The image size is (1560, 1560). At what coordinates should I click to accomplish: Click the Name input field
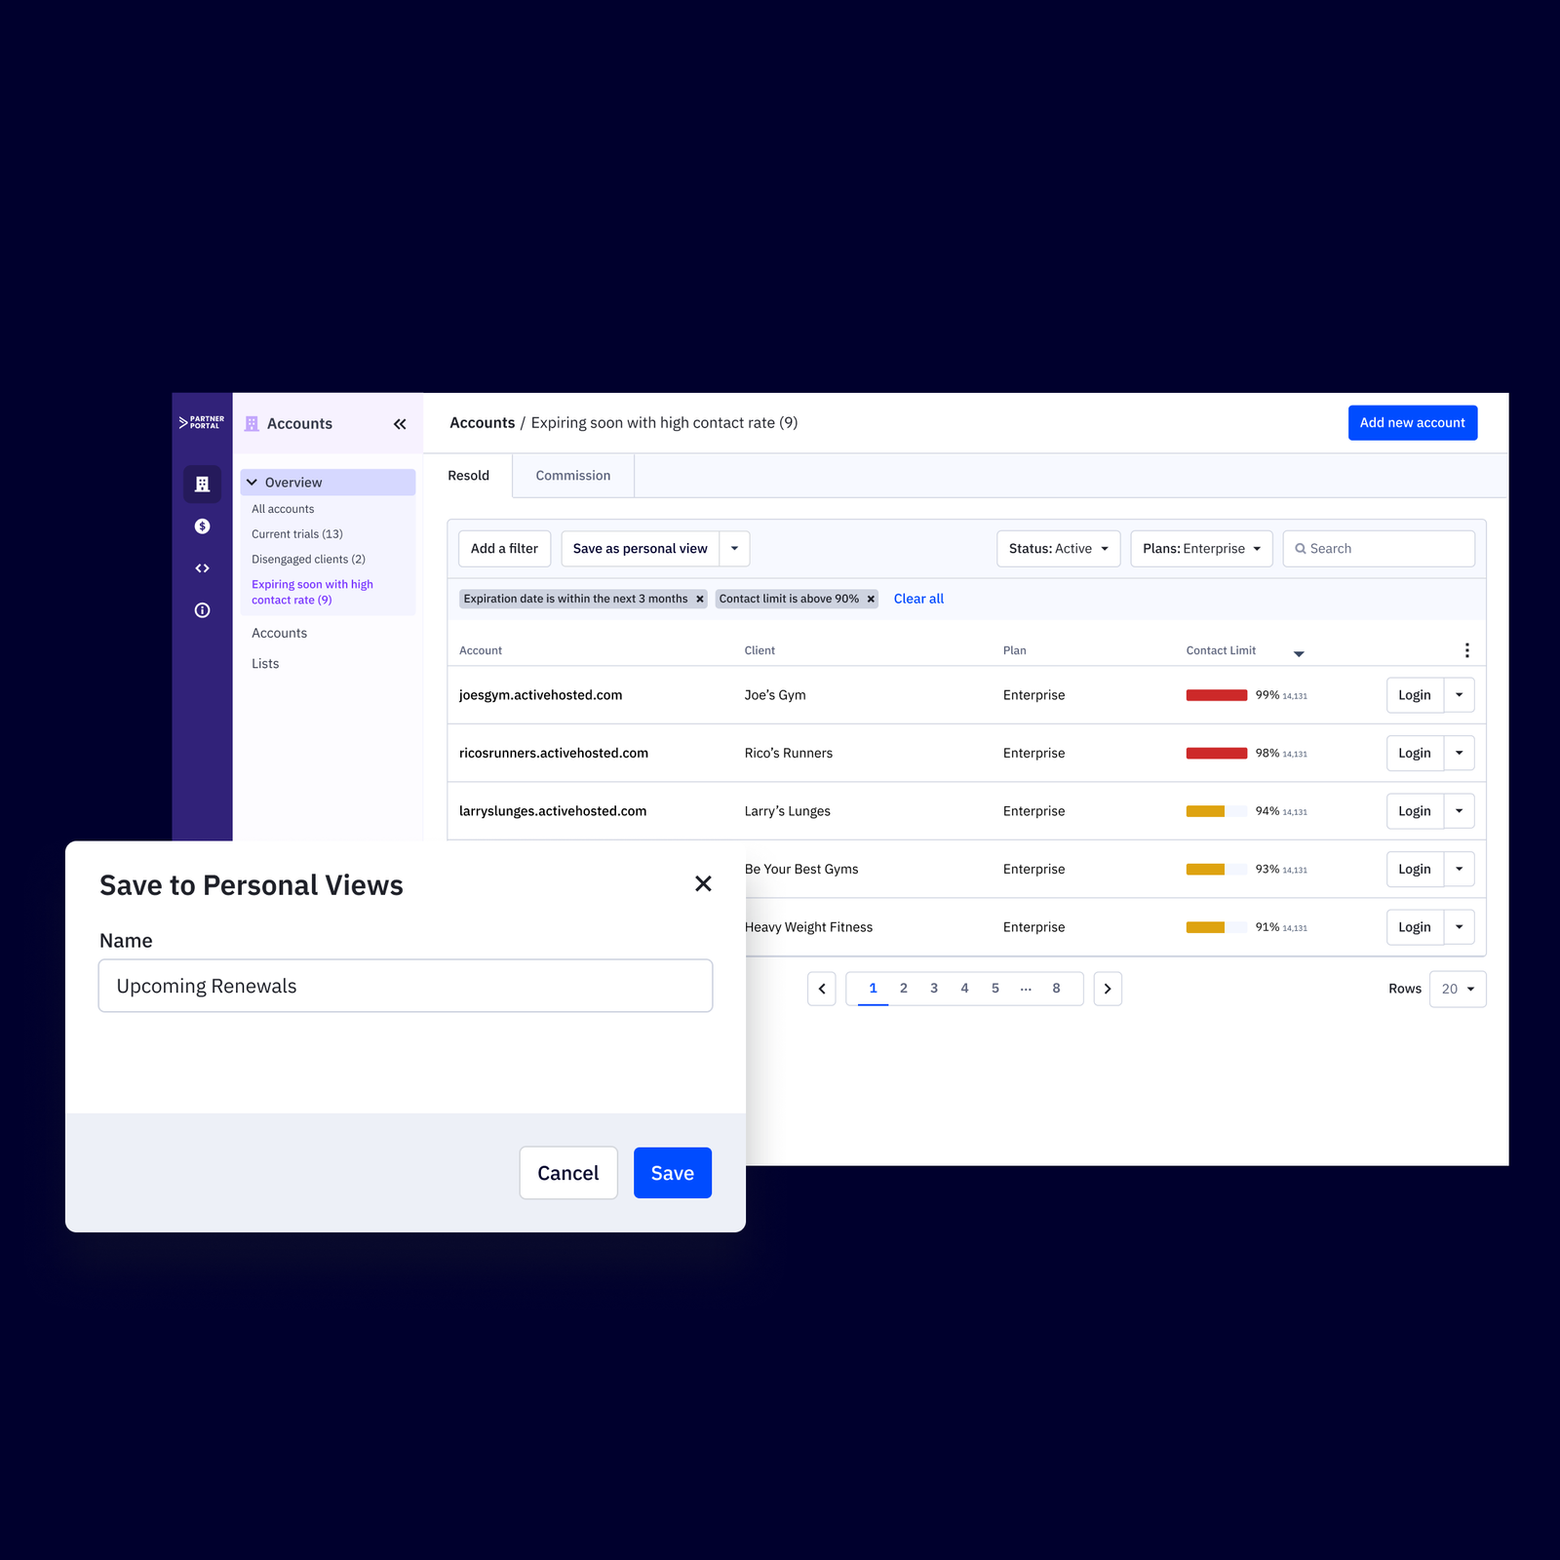(406, 986)
